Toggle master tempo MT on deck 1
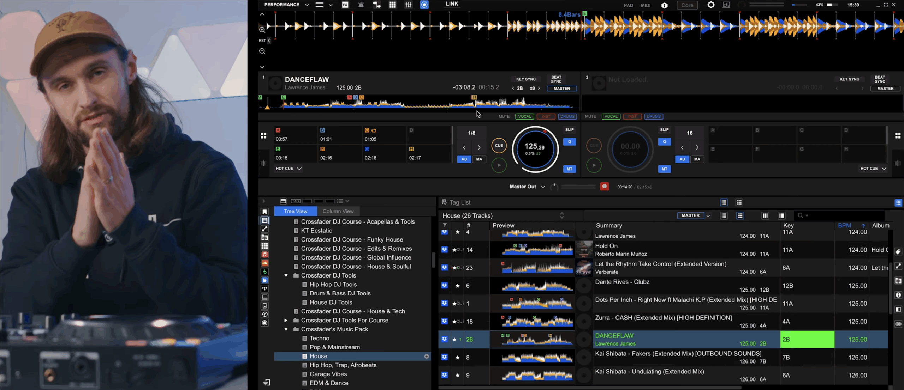 [x=569, y=169]
